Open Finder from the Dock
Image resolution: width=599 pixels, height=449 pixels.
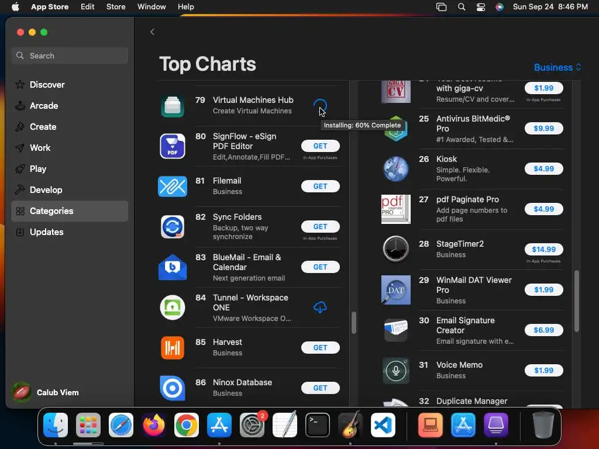(56, 425)
